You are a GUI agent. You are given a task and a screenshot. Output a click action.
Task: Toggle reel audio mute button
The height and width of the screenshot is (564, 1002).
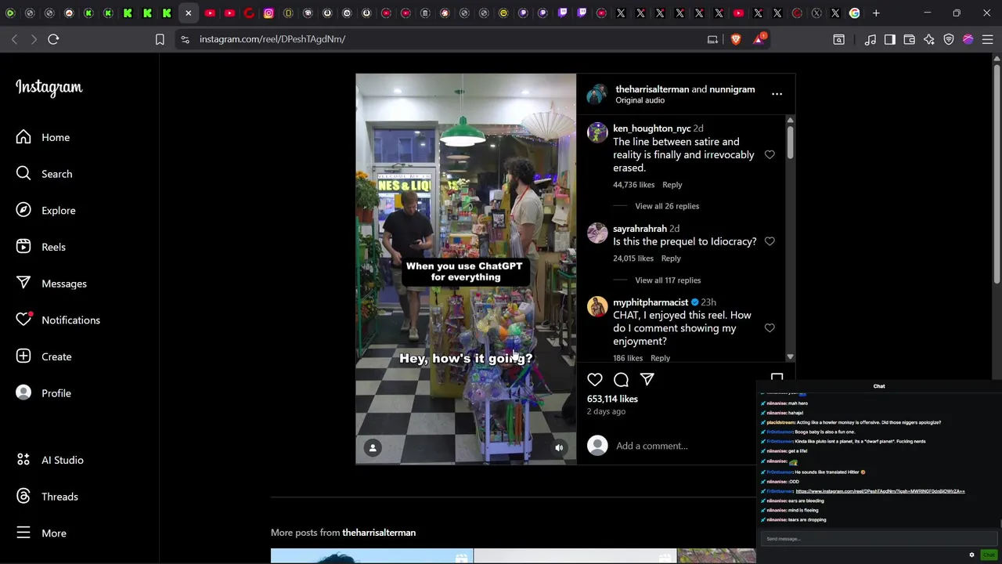(x=559, y=447)
